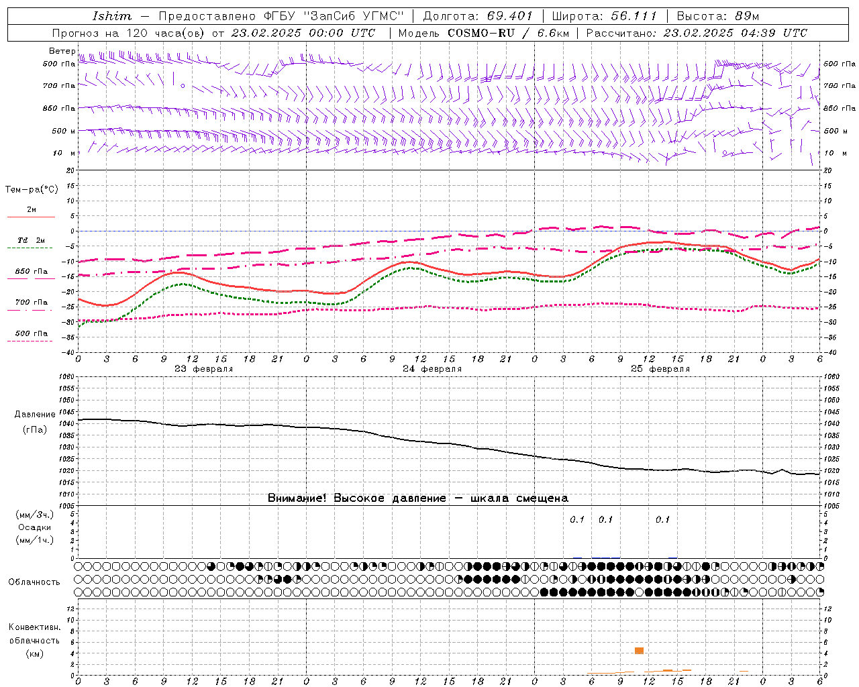Click the "Облачность" cloudiness label

34,582
